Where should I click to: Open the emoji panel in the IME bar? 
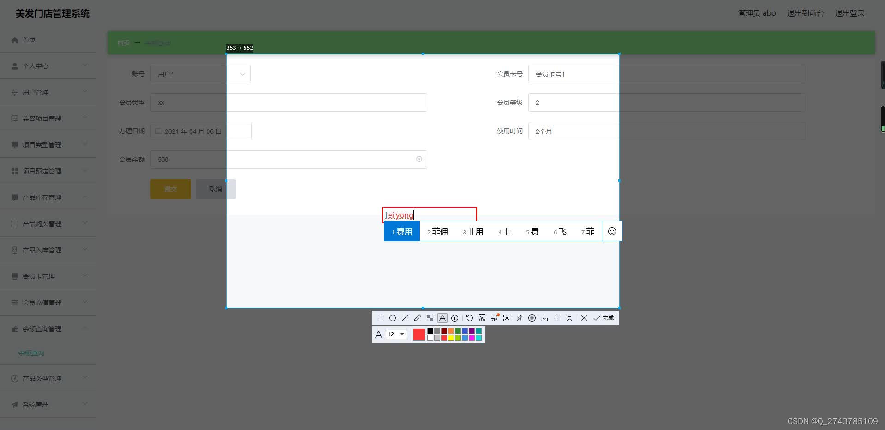click(x=612, y=232)
